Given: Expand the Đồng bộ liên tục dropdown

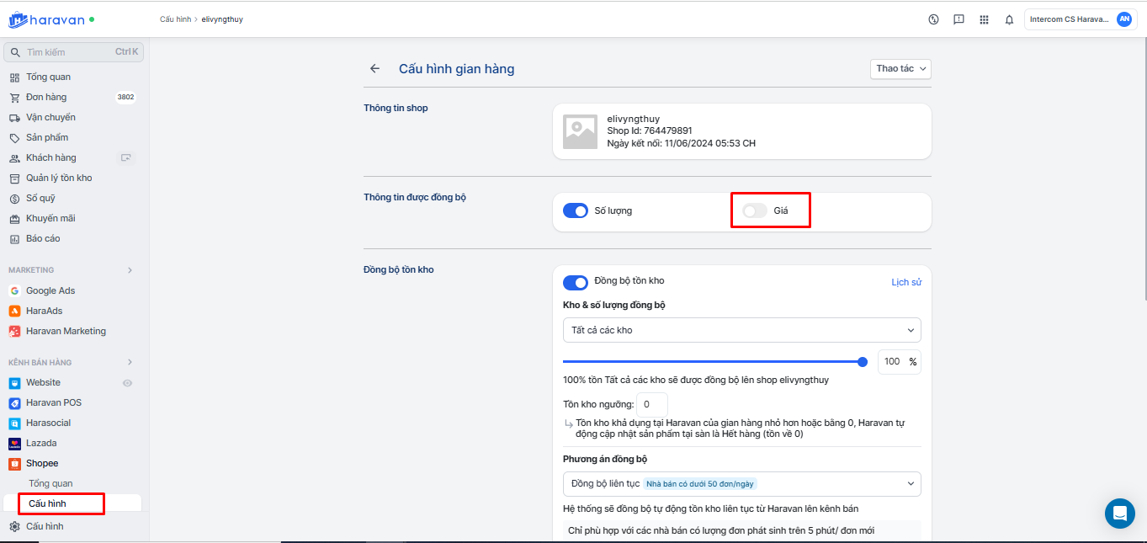Looking at the screenshot, I should [741, 483].
